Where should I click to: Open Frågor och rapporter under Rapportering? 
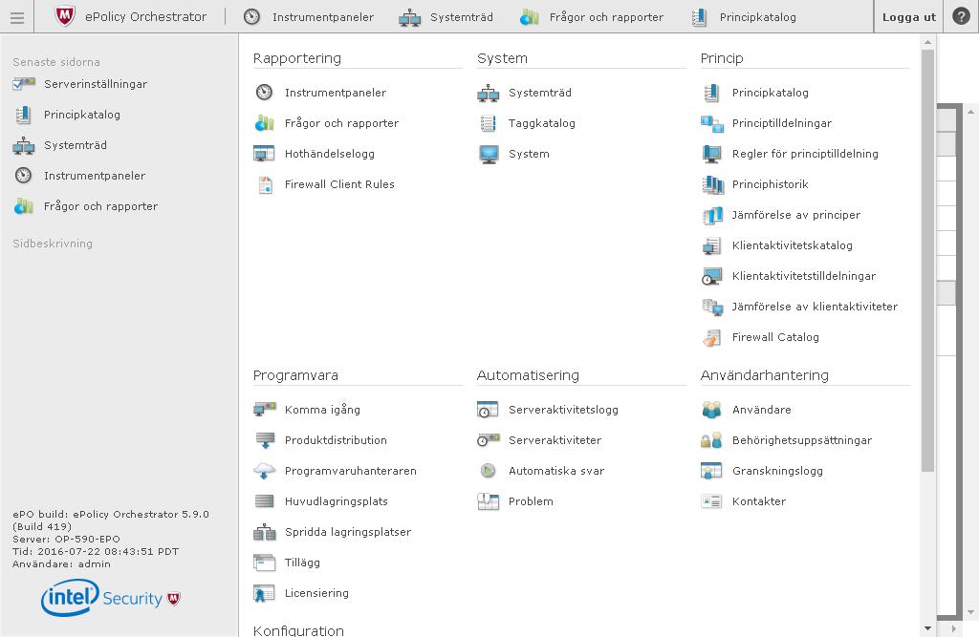341,123
